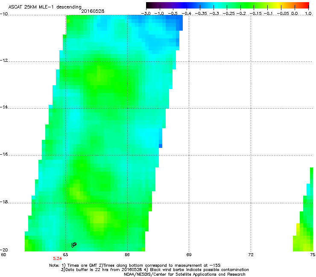Click the color bar label -1.0
The height and width of the screenshot is (277, 316).
(159, 14)
